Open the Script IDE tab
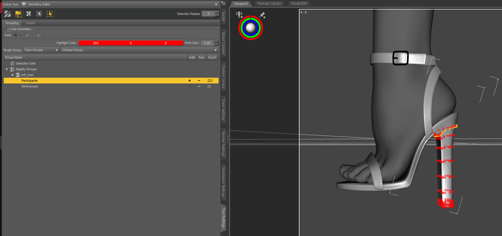 point(299,4)
